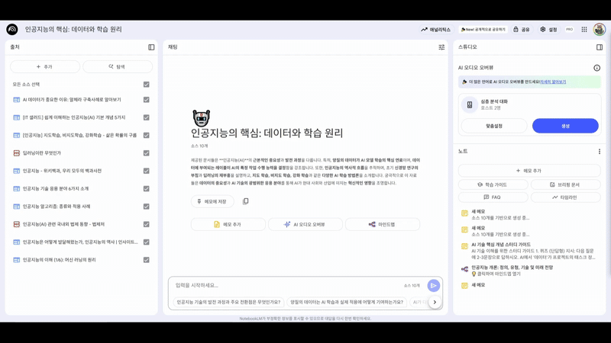Open source 인공지능 알고리즘: 종류와 적용 사례
The height and width of the screenshot is (343, 611).
tap(57, 207)
